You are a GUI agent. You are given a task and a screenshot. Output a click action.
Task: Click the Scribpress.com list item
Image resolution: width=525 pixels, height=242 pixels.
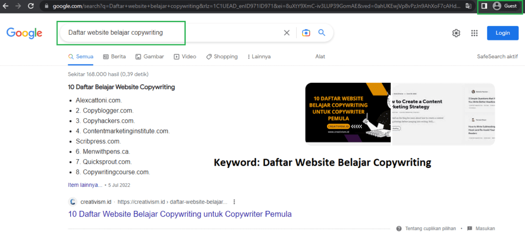[98, 141]
